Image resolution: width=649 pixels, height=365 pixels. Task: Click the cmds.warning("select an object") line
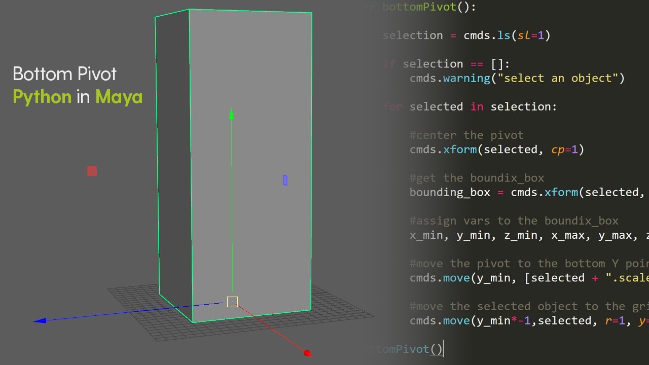[x=517, y=78]
